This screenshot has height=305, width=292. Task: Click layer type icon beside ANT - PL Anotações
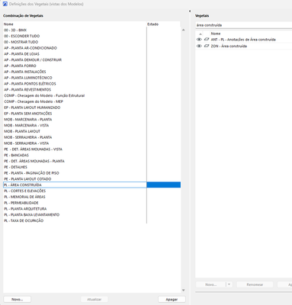(x=207, y=40)
